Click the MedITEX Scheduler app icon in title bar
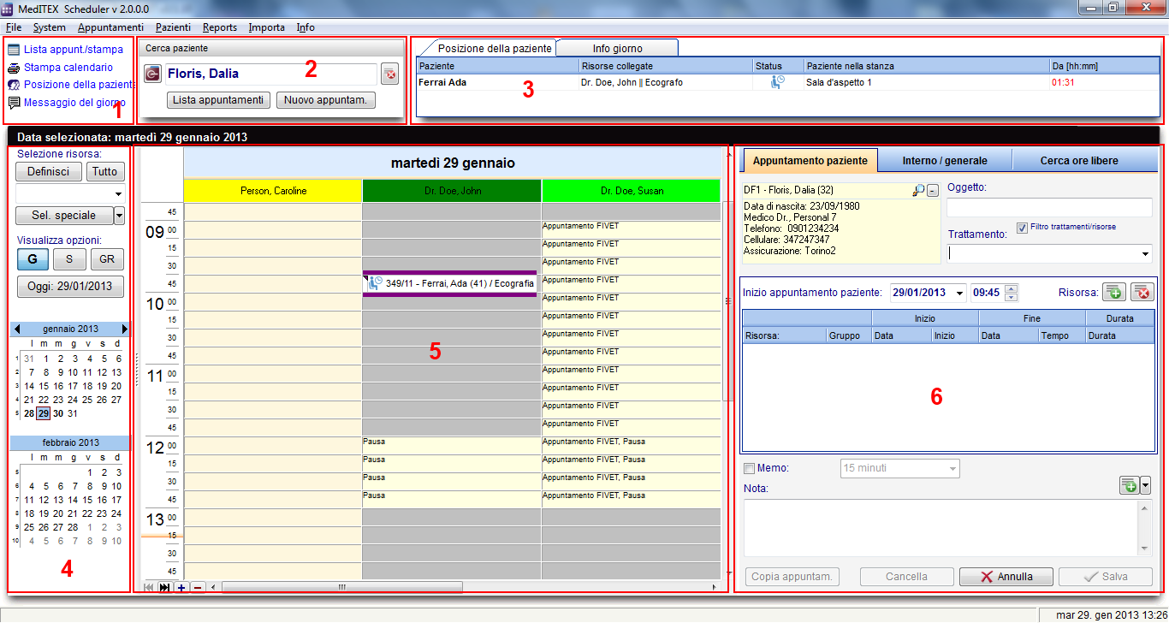The height and width of the screenshot is (623, 1169). pos(8,8)
